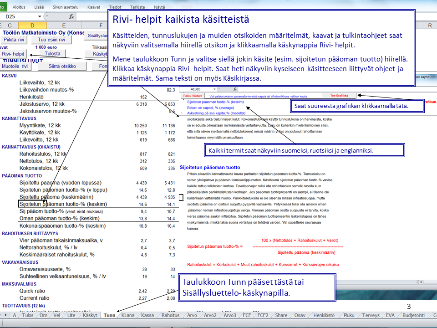Click the 'Myyntikate, 12 kk' cell

pyautogui.click(x=40, y=126)
